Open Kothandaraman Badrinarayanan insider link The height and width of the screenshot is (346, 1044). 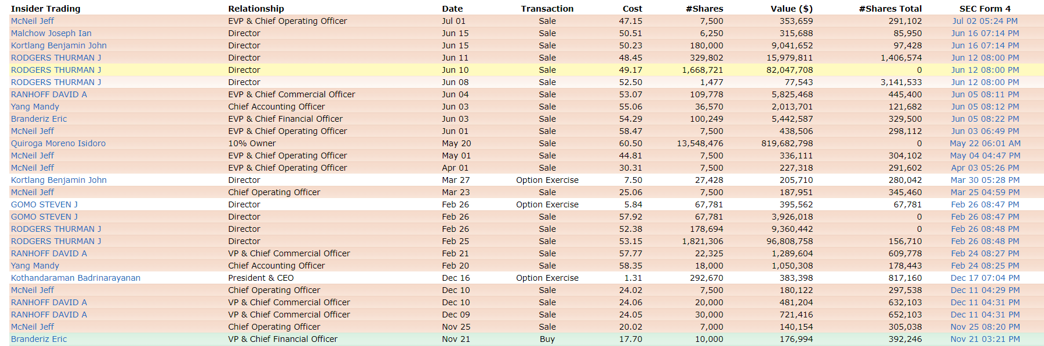pyautogui.click(x=76, y=278)
